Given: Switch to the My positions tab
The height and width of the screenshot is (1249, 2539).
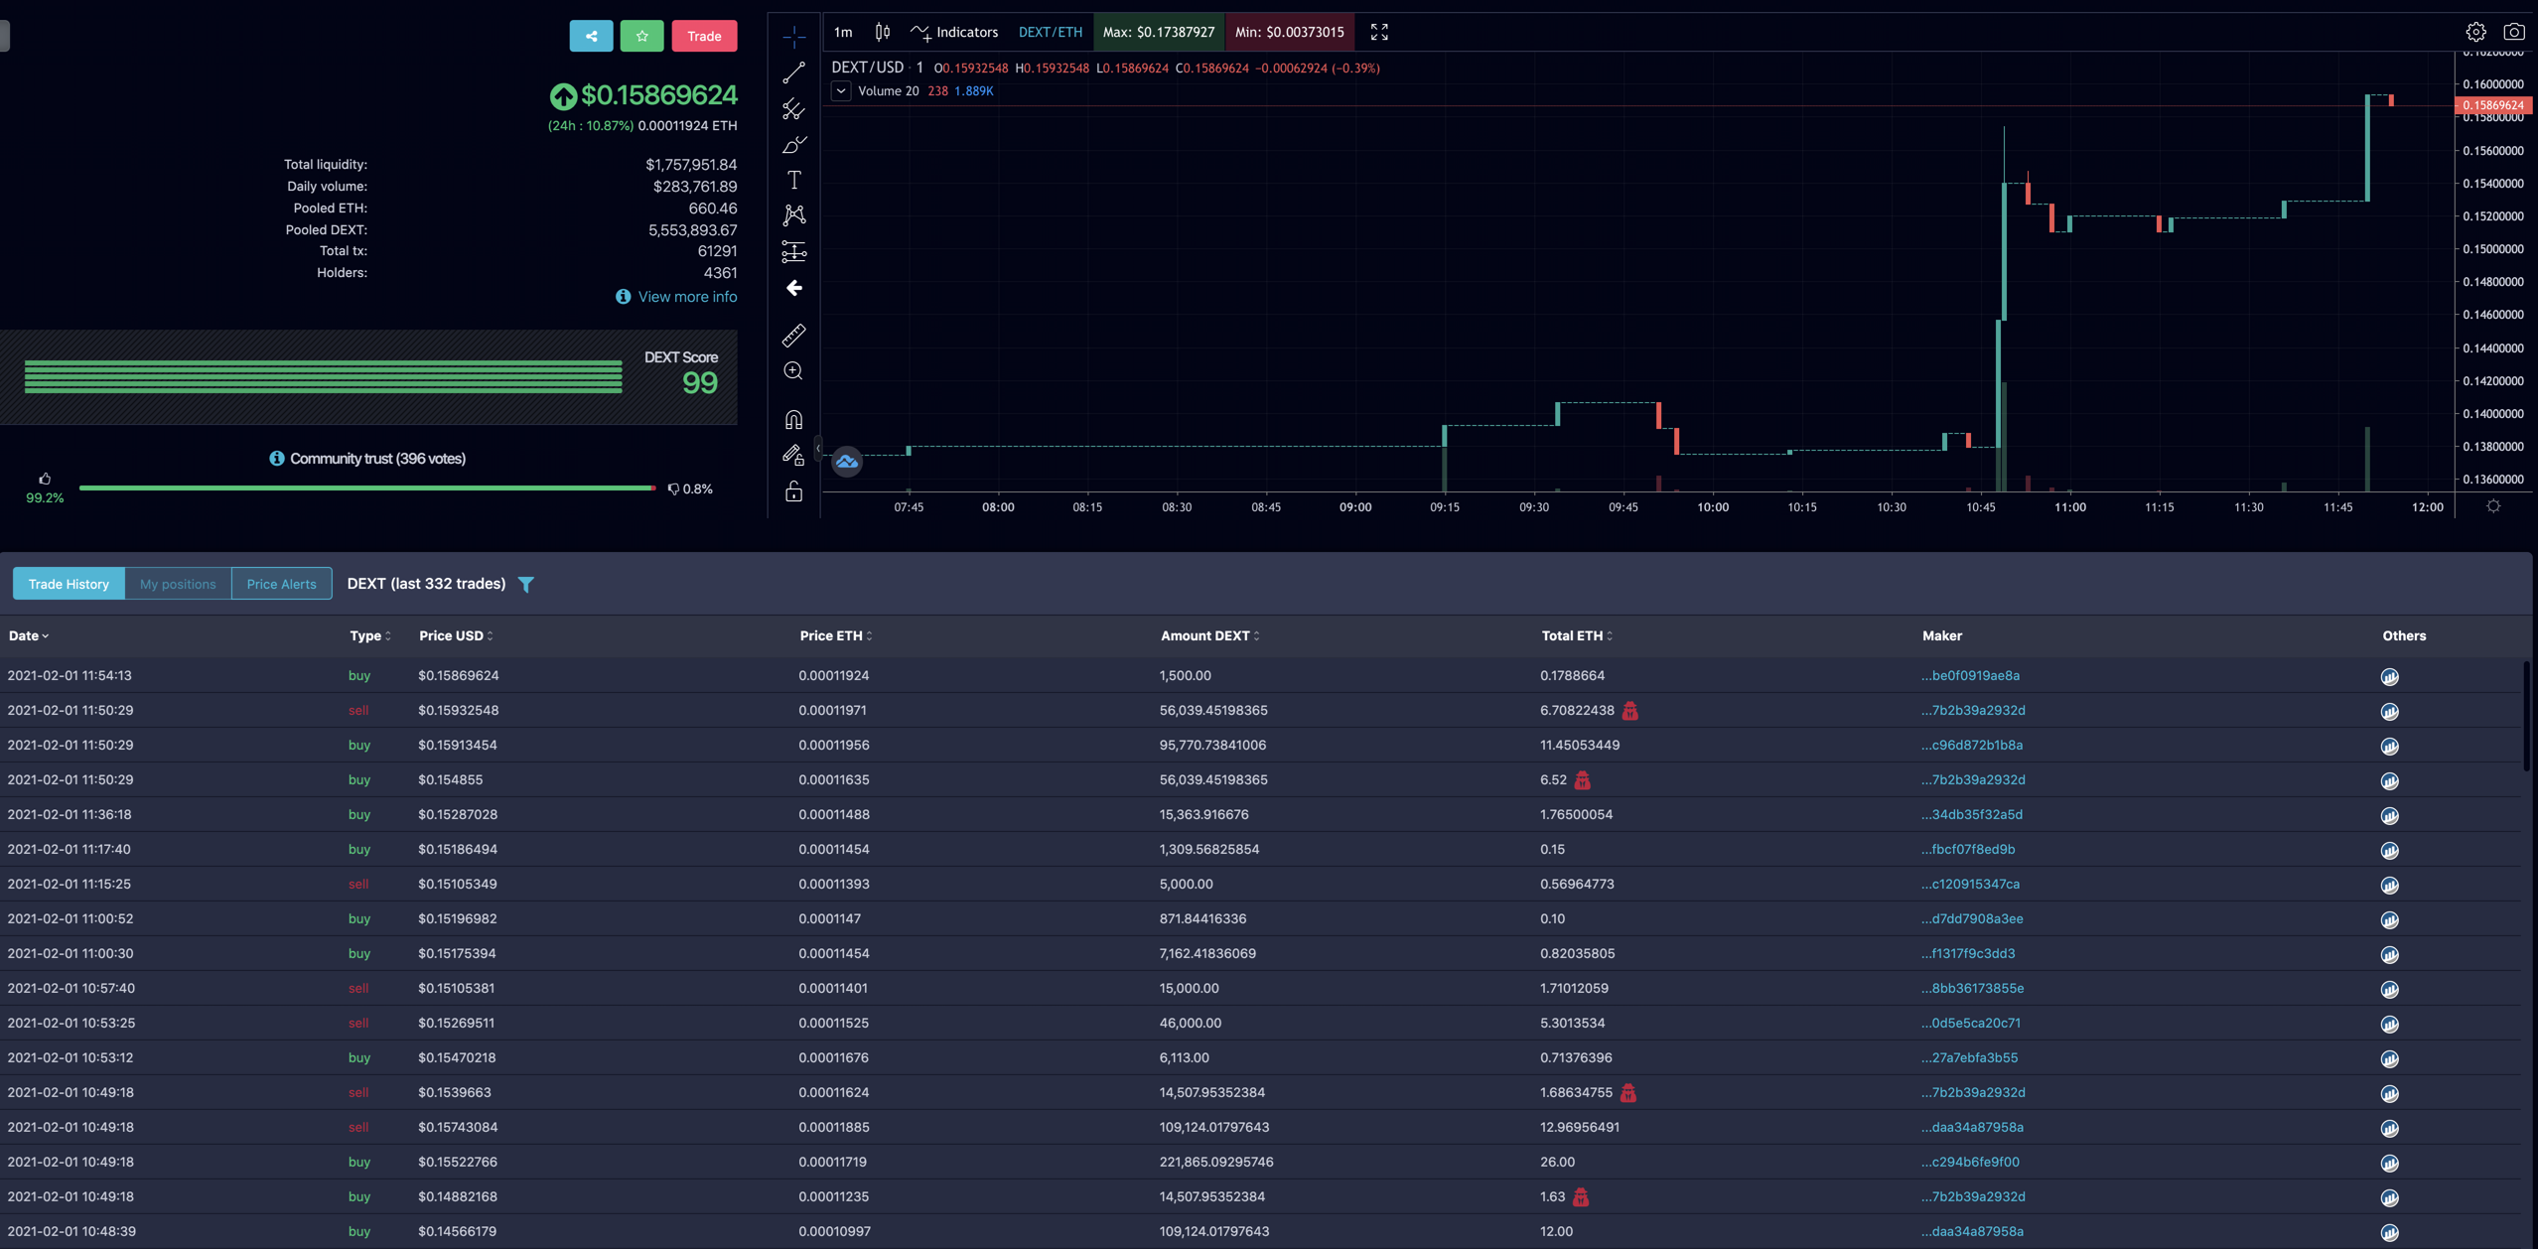Looking at the screenshot, I should [178, 584].
